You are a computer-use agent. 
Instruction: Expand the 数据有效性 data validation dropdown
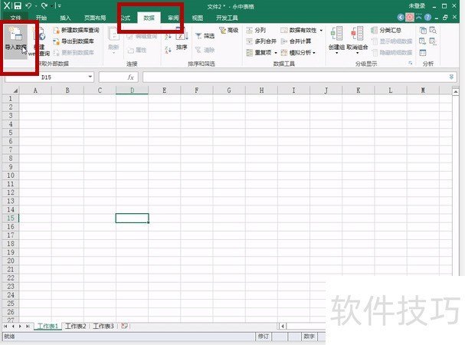point(321,31)
